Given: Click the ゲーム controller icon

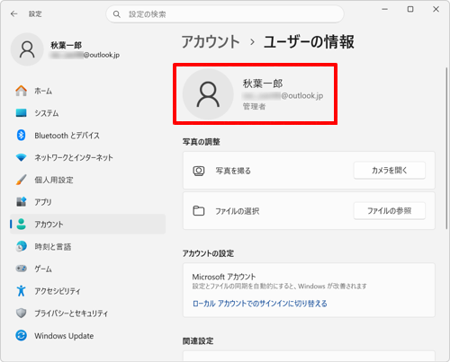Looking at the screenshot, I should tap(22, 269).
